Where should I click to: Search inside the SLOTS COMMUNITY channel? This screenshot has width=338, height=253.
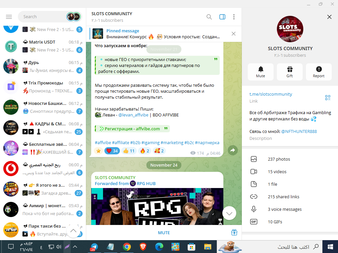tap(209, 17)
